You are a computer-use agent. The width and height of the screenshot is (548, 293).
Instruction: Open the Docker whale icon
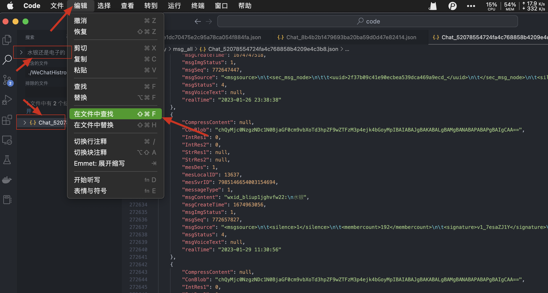pos(7,180)
